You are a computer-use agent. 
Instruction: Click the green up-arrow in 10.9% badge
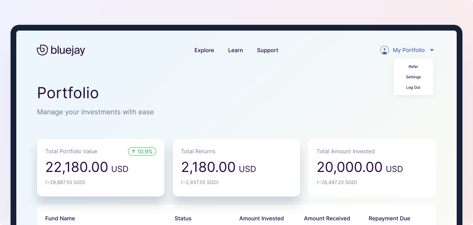pos(133,151)
